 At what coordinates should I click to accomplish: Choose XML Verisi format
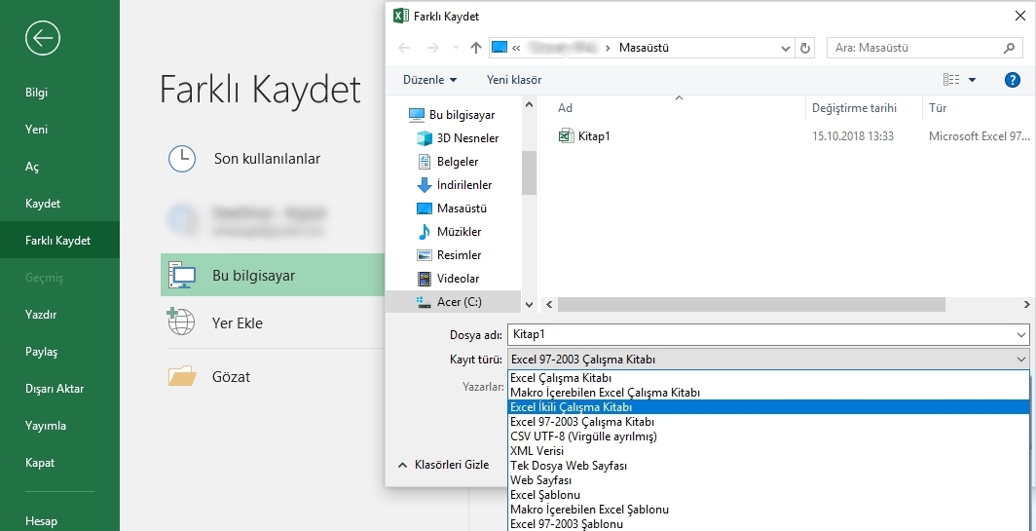click(x=768, y=451)
